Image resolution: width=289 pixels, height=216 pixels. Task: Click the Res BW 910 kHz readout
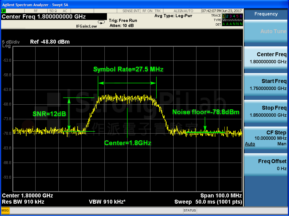pos(23,202)
